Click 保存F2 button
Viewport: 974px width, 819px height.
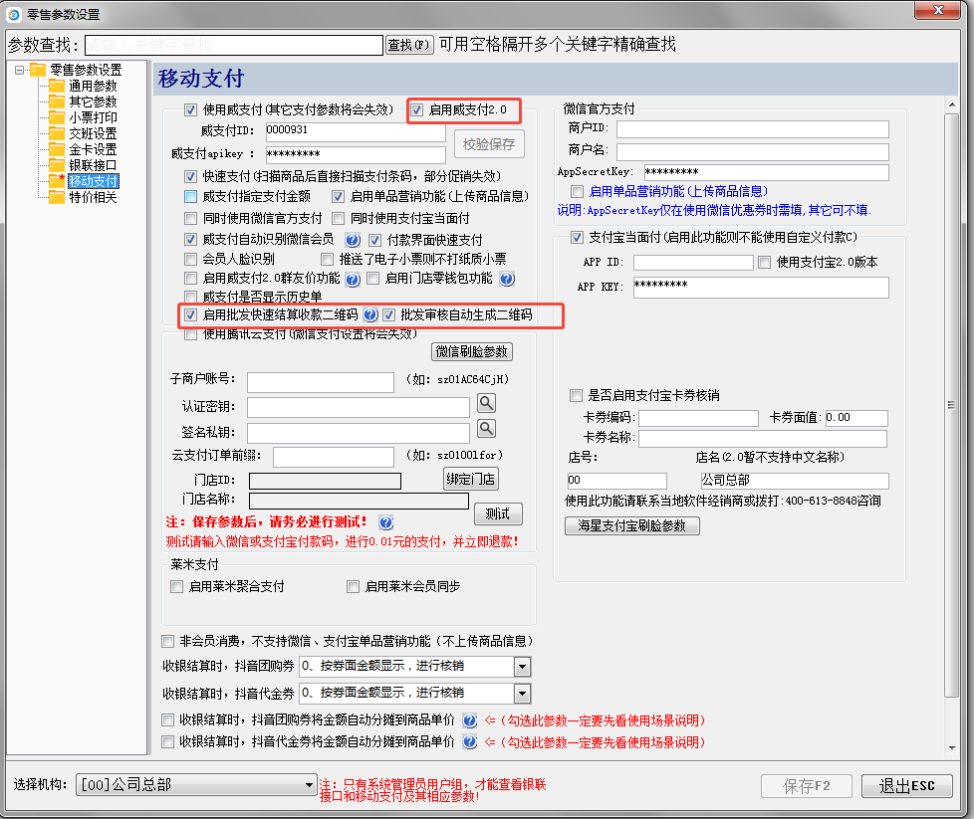click(807, 786)
